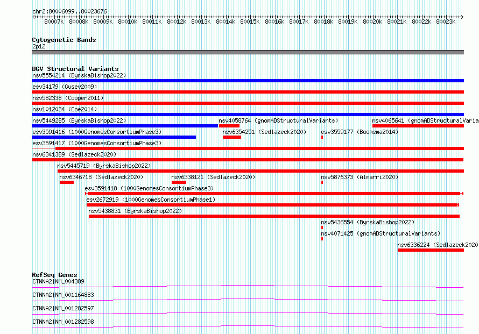Select Cytogenetic Bands track heading
The width and height of the screenshot is (479, 334).
(64, 40)
